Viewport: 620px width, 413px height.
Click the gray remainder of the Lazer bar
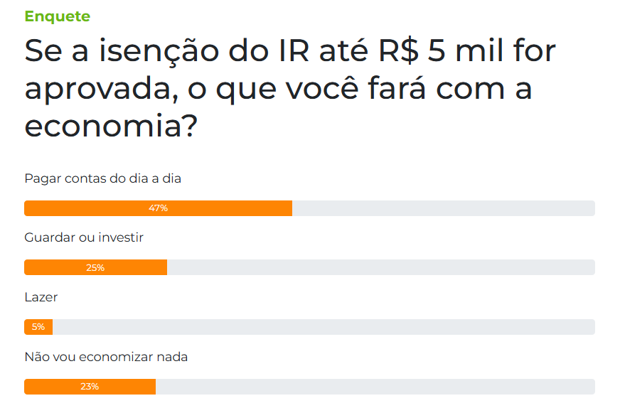tap(324, 327)
